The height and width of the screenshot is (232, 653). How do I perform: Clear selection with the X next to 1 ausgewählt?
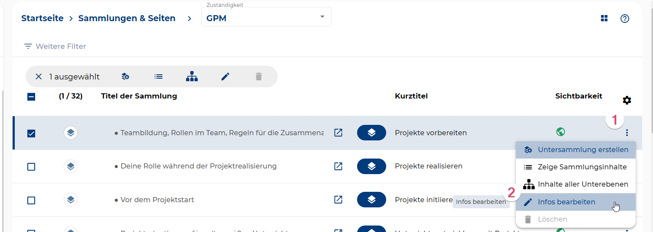coord(39,76)
